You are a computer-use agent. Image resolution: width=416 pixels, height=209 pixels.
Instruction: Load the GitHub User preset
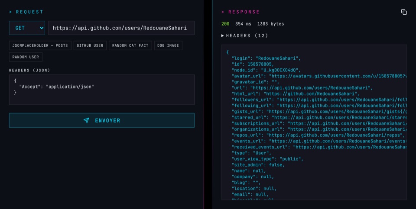coord(90,45)
